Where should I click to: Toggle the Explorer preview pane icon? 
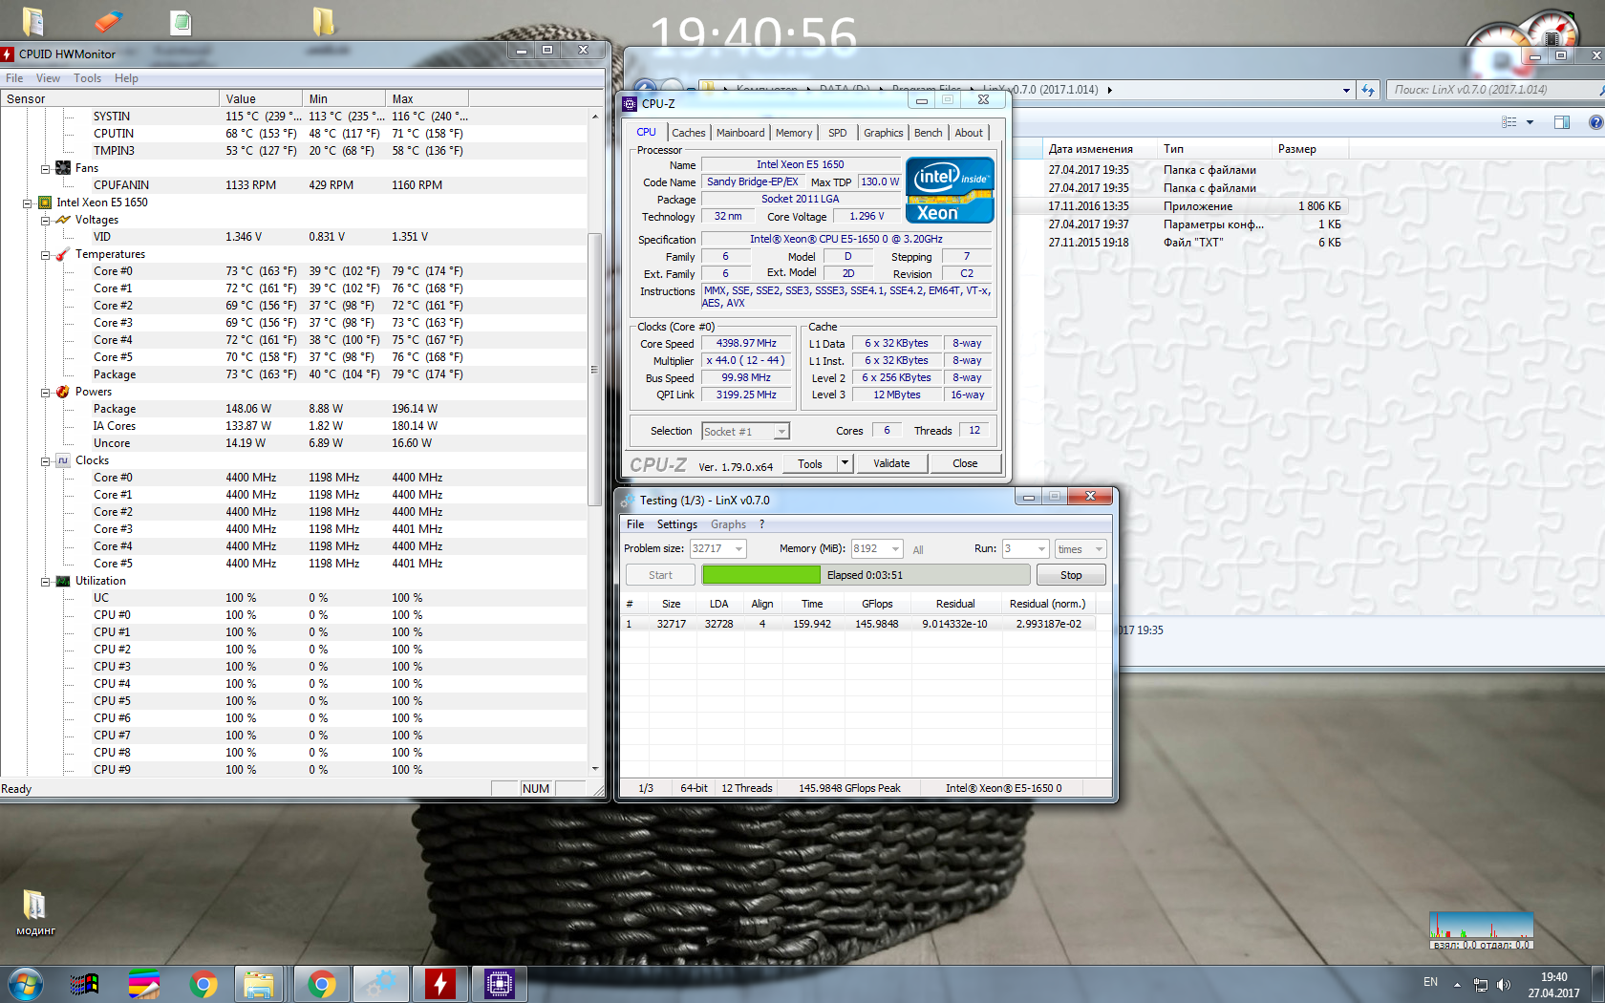[x=1562, y=122]
